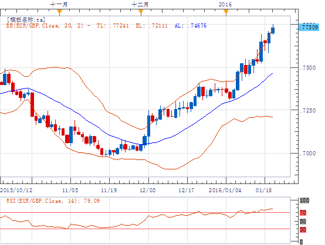Click the 十一月 month header
This screenshot has width=325, height=245.
(59, 4)
